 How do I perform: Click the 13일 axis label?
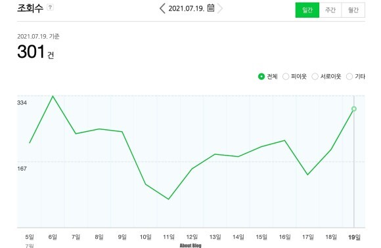215,237
